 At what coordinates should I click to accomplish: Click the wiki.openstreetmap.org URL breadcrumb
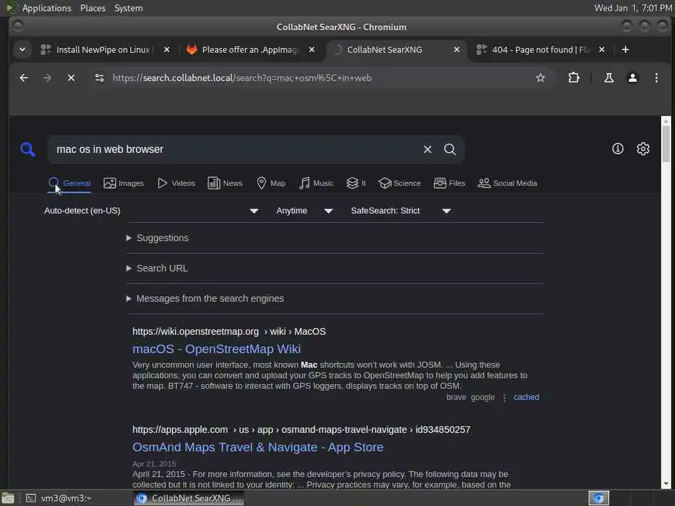coord(229,331)
